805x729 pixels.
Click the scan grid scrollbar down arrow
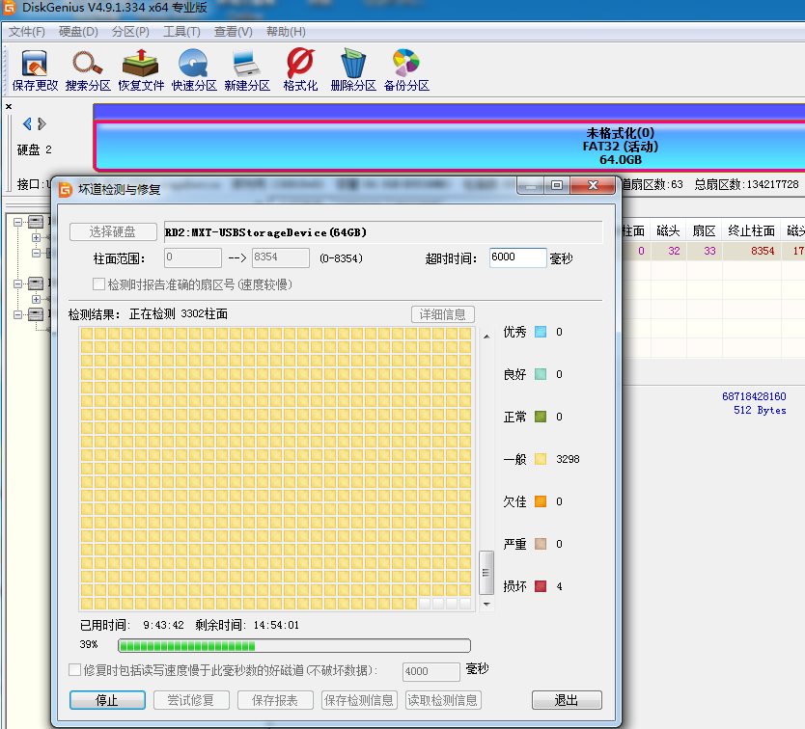486,605
